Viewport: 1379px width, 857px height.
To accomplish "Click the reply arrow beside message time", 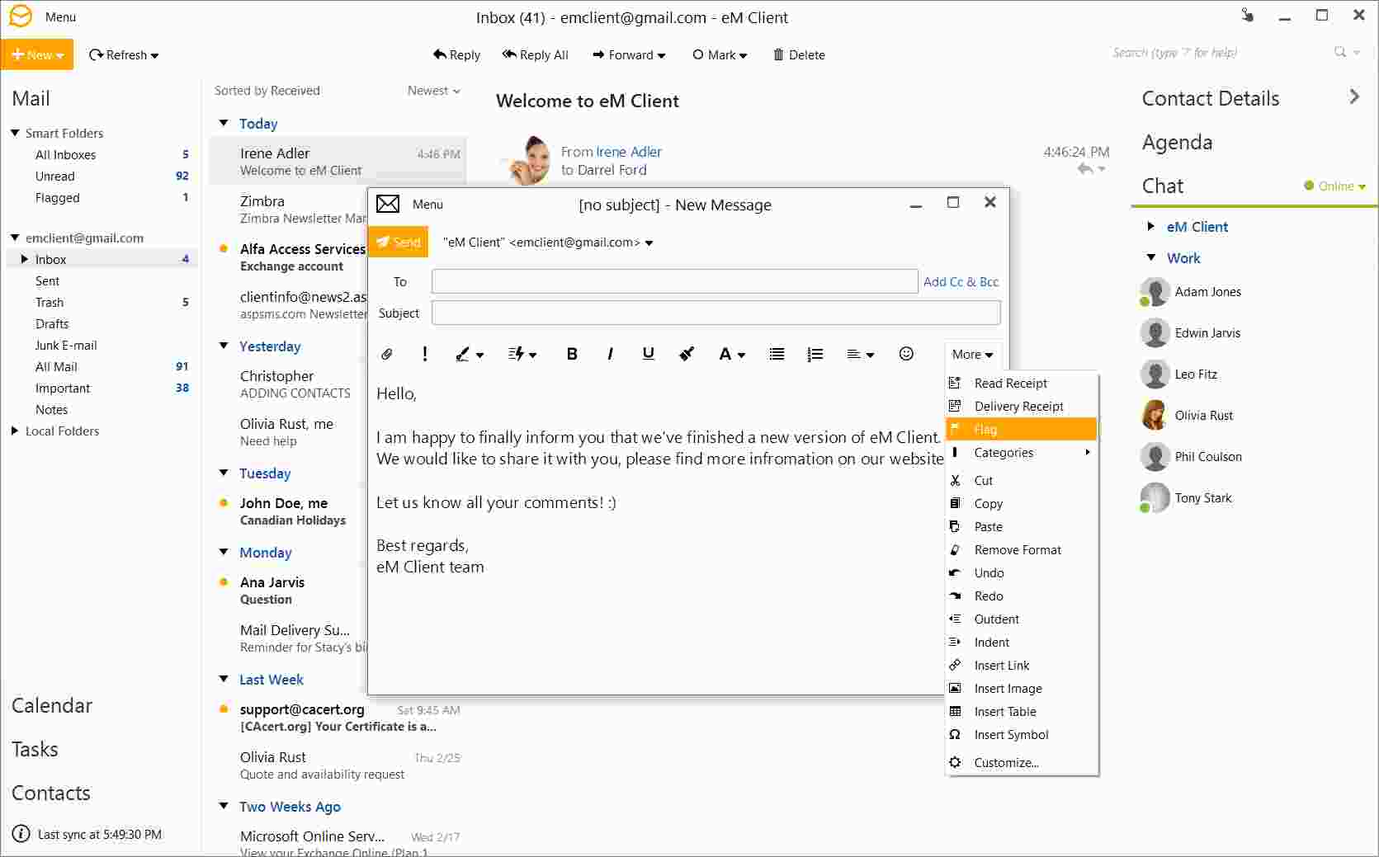I will coord(1086,169).
